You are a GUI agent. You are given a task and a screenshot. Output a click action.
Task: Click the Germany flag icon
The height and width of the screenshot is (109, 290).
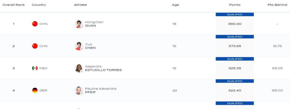[x=35, y=90]
